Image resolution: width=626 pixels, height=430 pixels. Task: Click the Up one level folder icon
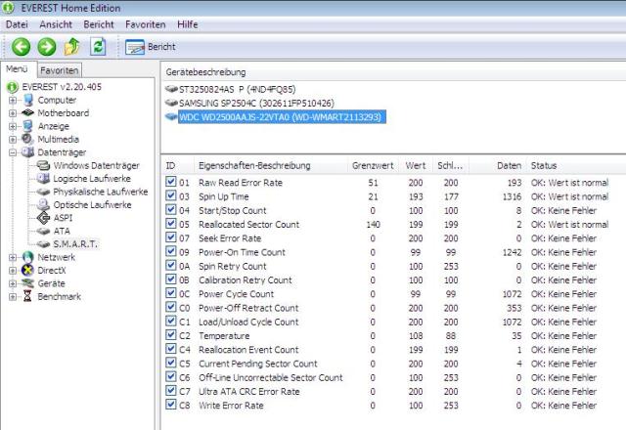72,47
